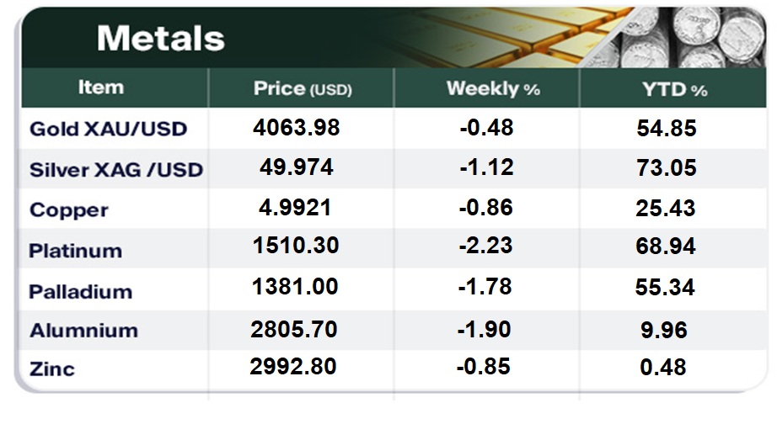Select silver YTD value 73.05
The image size is (777, 424).
[x=666, y=167]
